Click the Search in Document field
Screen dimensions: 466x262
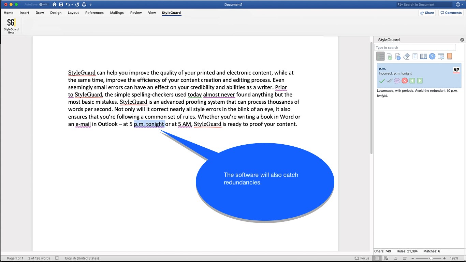coord(424,4)
